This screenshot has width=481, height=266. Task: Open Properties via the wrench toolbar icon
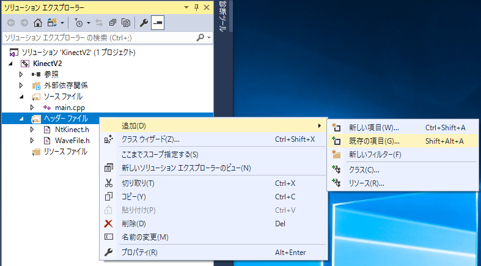point(145,23)
